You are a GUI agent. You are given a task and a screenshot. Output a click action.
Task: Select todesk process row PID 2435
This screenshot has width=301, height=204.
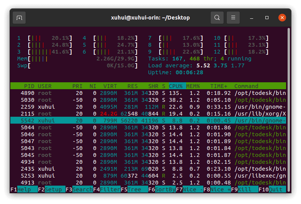pos(148,169)
